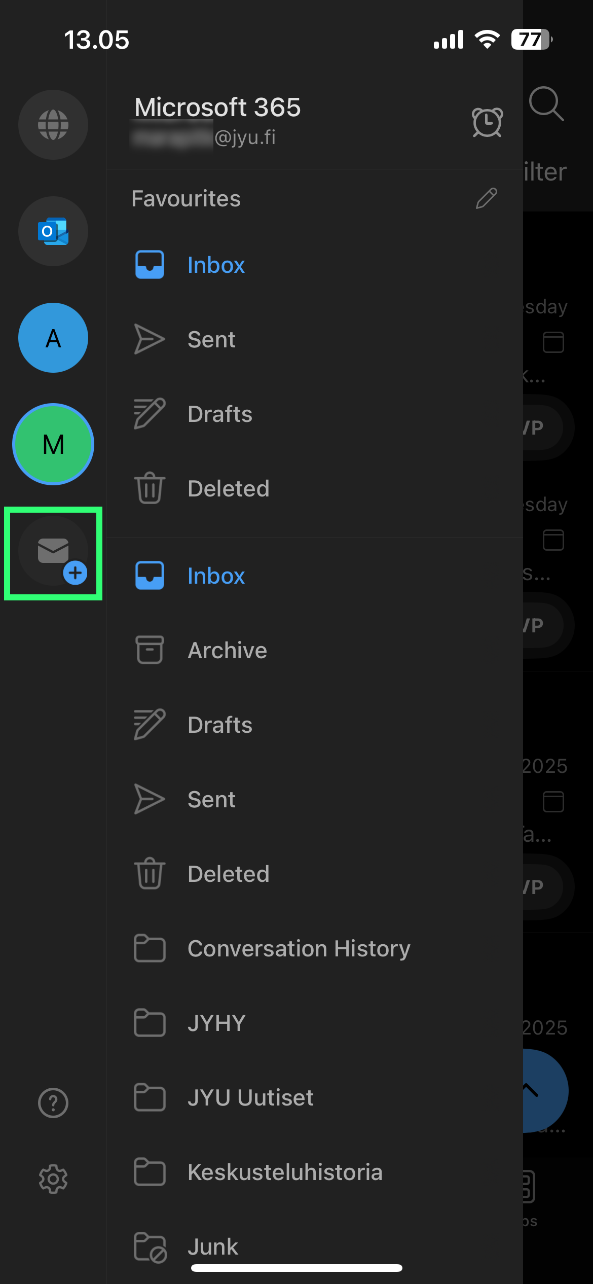This screenshot has height=1284, width=593.
Task: Open the Do Not Disturb alarm icon
Action: [487, 122]
